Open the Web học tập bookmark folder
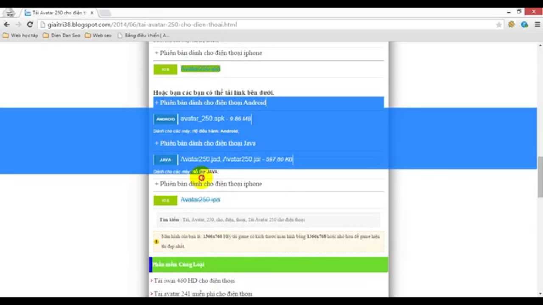This screenshot has height=305, width=543. (21, 35)
